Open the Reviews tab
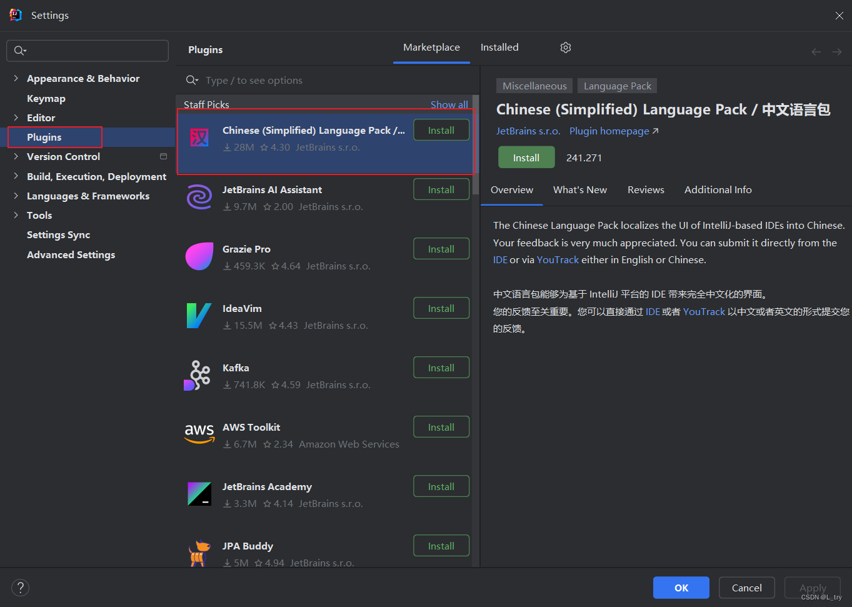852x607 pixels. (x=646, y=190)
